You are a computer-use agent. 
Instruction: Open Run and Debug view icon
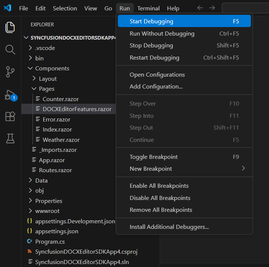(x=10, y=94)
